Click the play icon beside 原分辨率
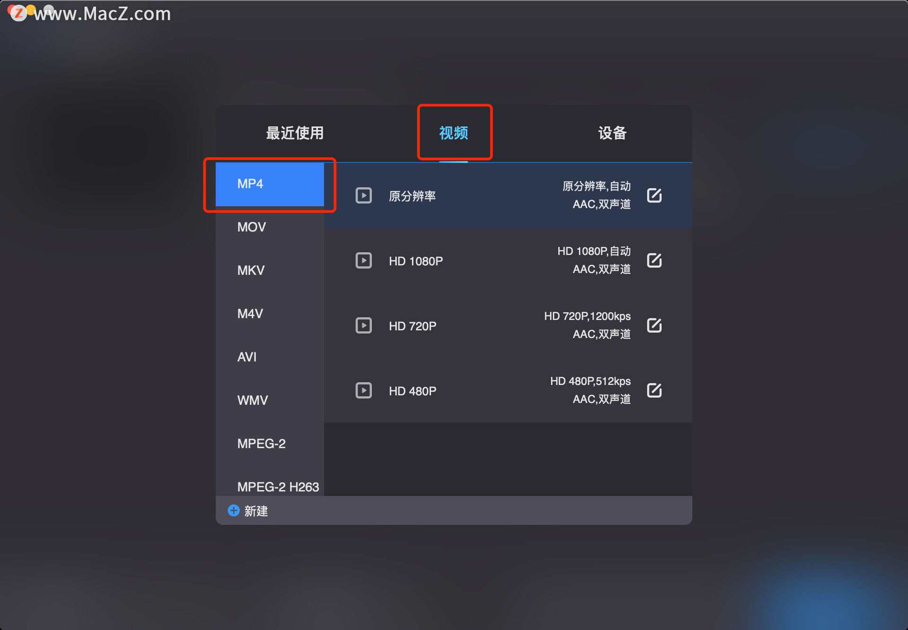The width and height of the screenshot is (908, 630). tap(363, 195)
